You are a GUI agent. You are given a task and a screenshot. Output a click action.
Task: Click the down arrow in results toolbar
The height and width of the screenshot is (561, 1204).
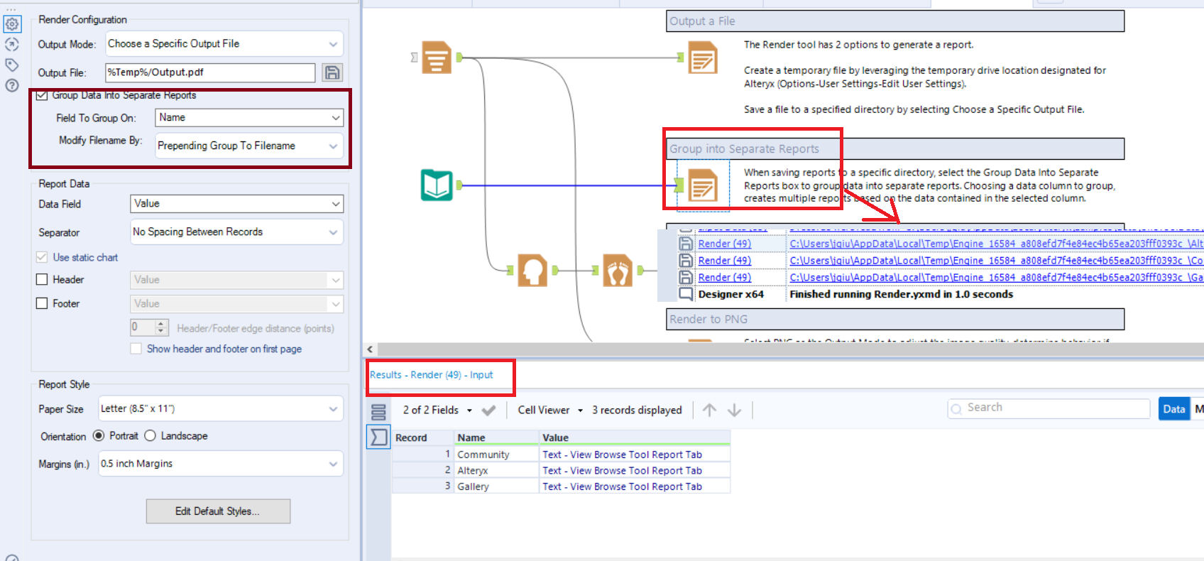pyautogui.click(x=735, y=410)
